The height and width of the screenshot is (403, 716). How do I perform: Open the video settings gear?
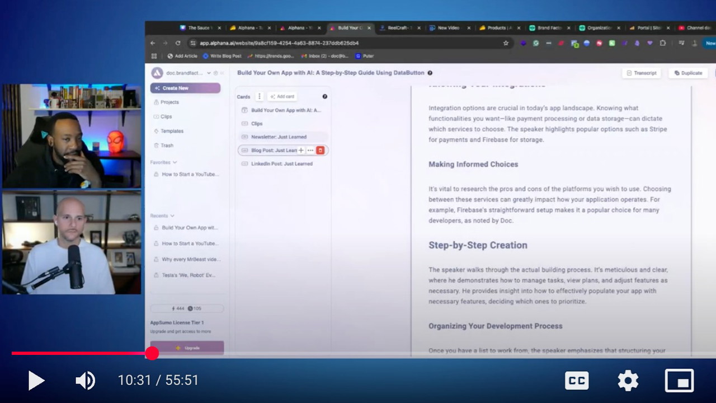click(628, 381)
